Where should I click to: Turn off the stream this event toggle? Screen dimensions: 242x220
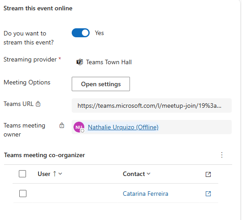(81, 33)
